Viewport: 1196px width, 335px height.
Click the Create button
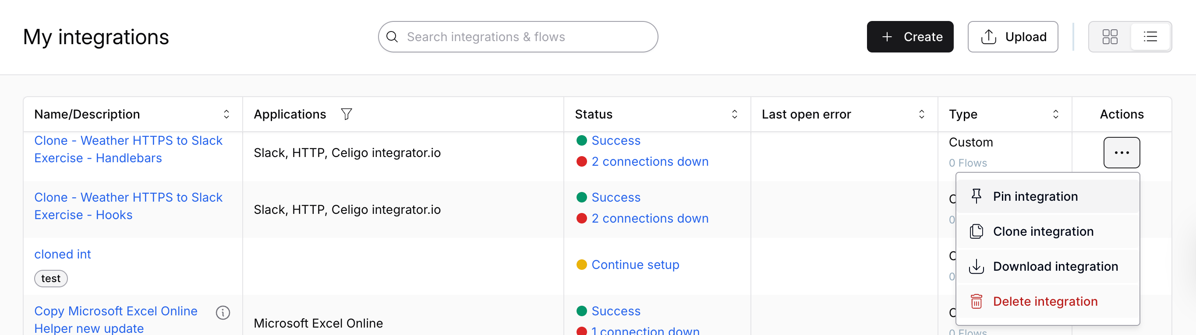coord(909,37)
